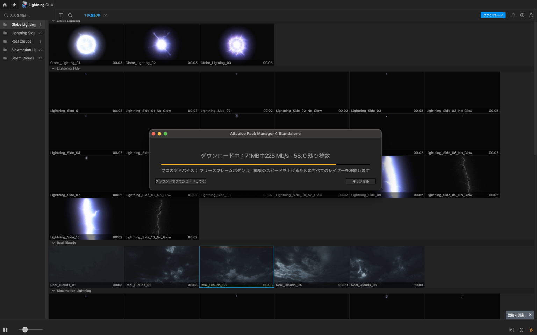Image resolution: width=537 pixels, height=335 pixels.
Task: Click the blue ダウンロード button
Action: point(493,15)
